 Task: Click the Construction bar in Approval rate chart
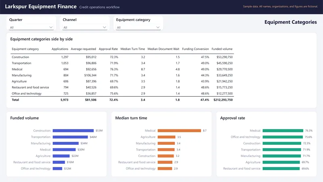click(x=282, y=143)
